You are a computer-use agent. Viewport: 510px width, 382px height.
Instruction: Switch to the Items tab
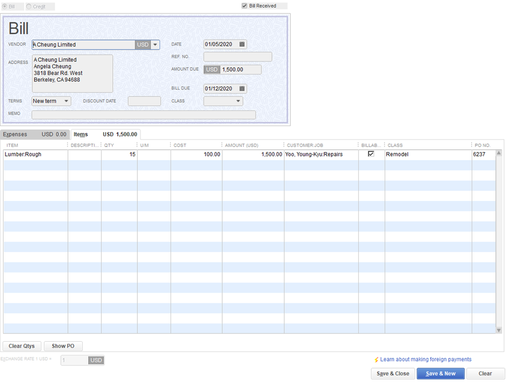tap(105, 134)
